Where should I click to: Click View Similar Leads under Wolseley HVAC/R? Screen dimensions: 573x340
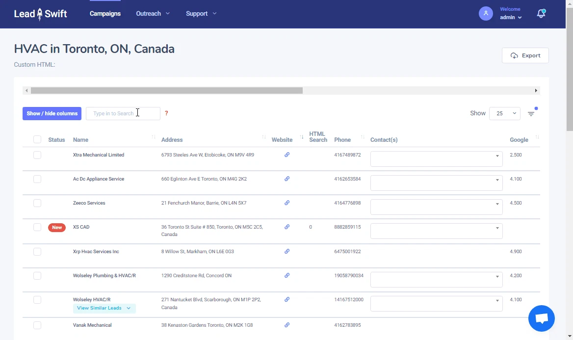(104, 308)
